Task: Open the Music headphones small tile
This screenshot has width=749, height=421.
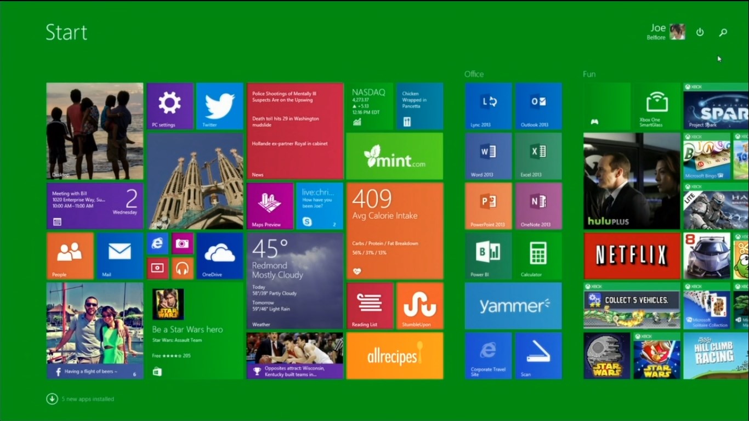Action: (x=182, y=269)
